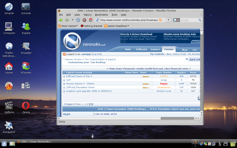Open Amarok desktop icon
Image resolution: width=237 pixels, height=148 pixels.
[x=9, y=9]
